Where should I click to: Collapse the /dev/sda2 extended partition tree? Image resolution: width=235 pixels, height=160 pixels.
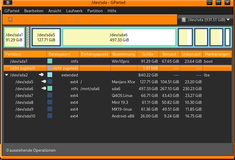[7, 75]
